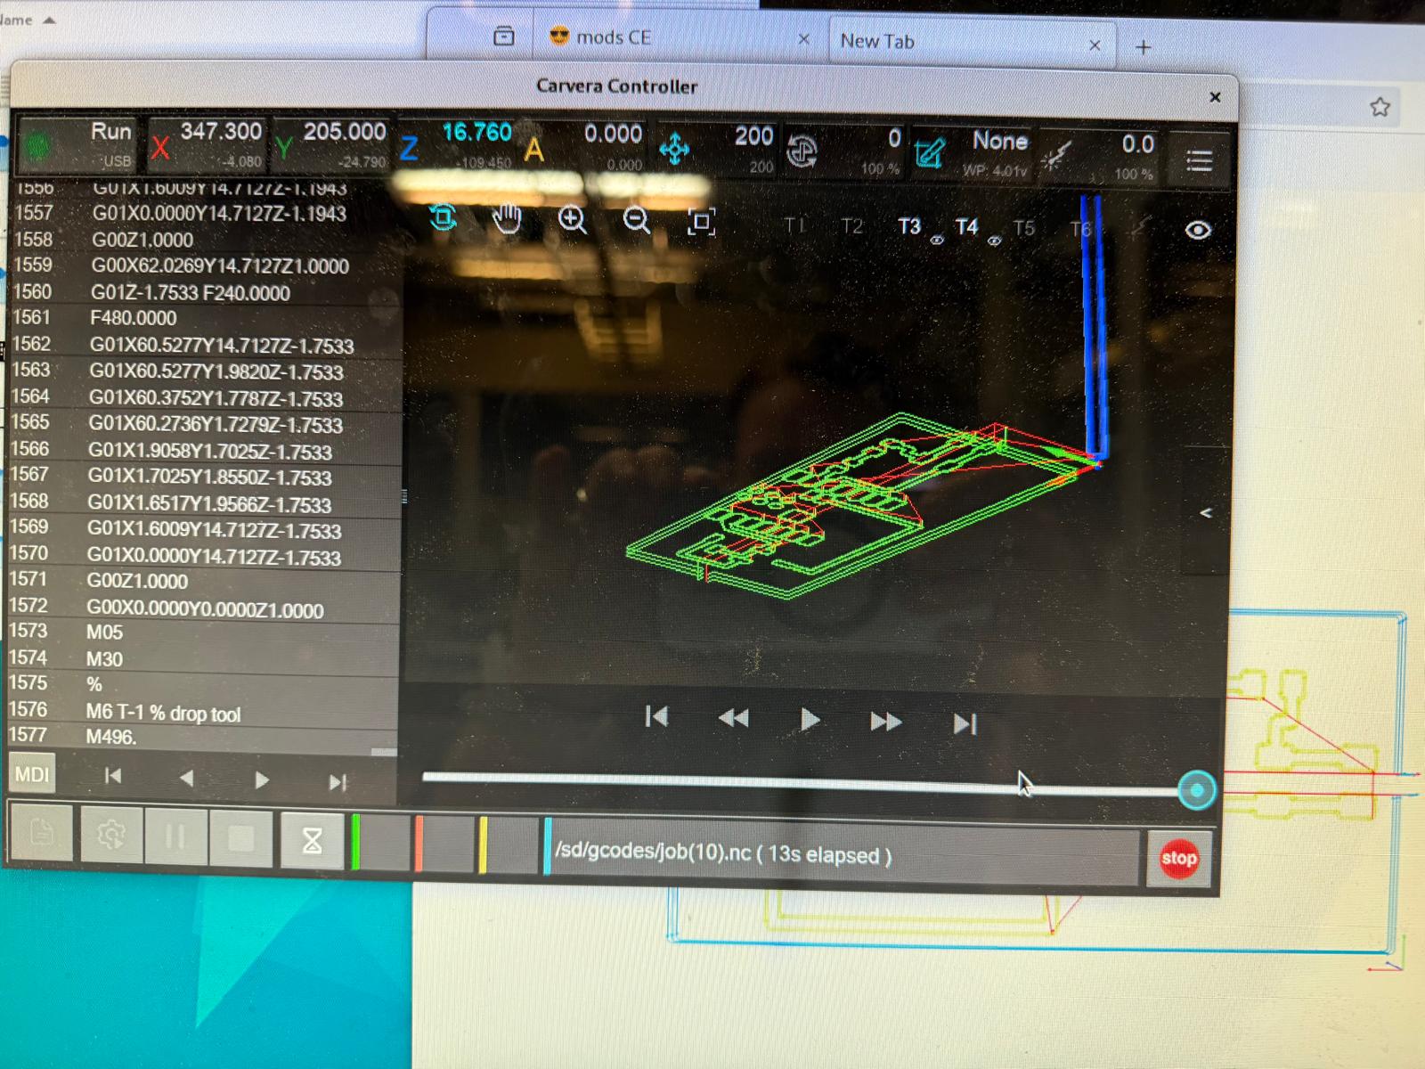Play the toolpath simulation
The height and width of the screenshot is (1069, 1425).
click(x=809, y=720)
